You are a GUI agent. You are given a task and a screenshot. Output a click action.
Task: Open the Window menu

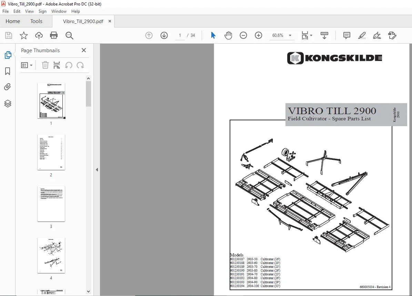click(59, 11)
